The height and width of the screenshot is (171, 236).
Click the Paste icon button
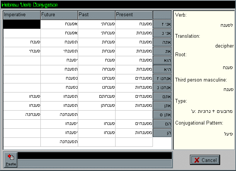click(x=11, y=160)
